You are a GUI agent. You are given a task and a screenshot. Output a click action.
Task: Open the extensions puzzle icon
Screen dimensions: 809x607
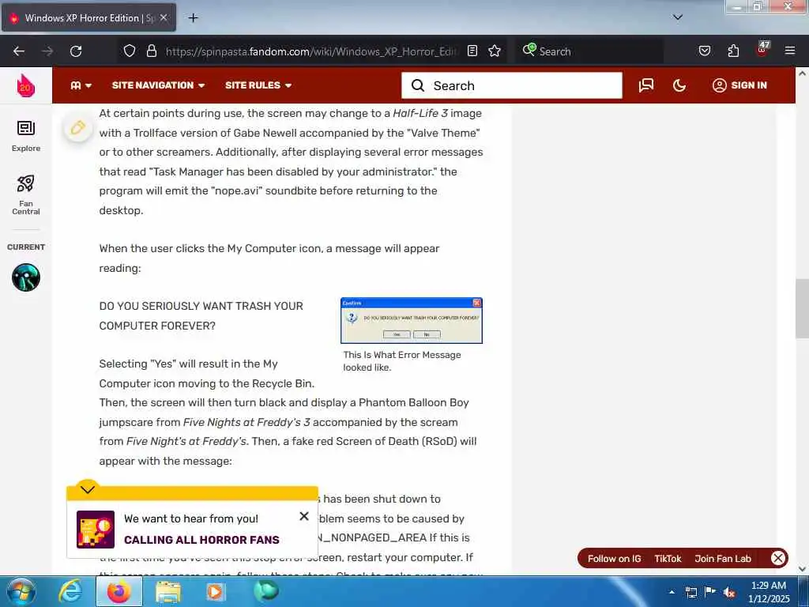[x=733, y=51]
